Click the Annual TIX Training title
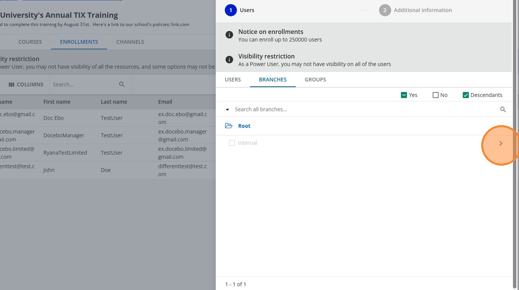The width and height of the screenshot is (519, 290). (59, 15)
